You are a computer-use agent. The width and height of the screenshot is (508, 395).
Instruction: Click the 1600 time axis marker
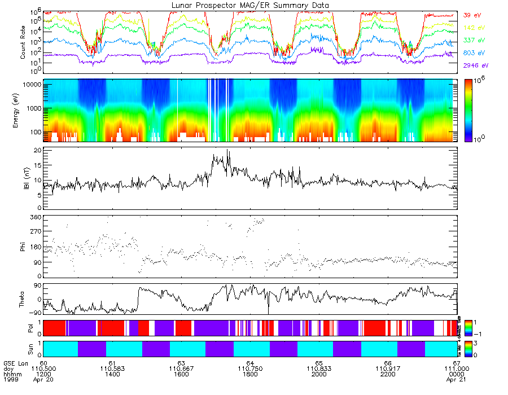[x=181, y=374]
